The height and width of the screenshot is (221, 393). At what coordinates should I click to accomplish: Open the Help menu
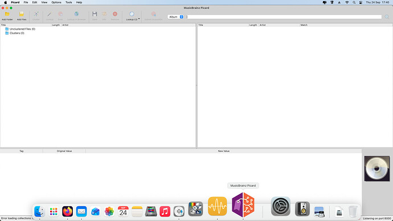coord(79,2)
